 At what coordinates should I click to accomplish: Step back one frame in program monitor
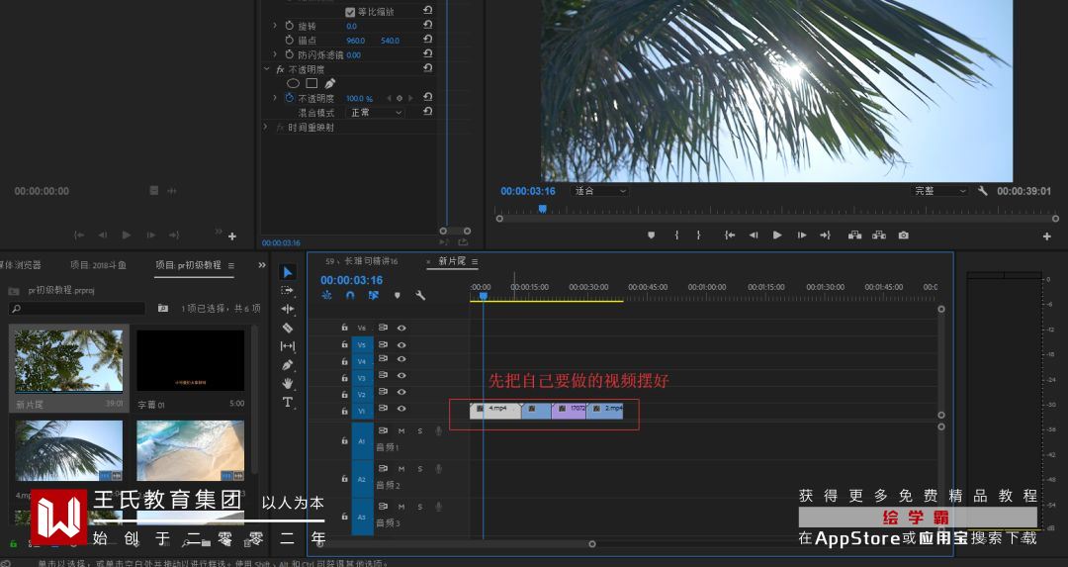[x=754, y=236]
